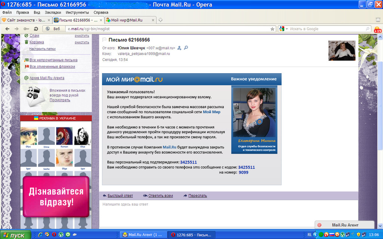
Task: Click the key-shaped password wand icon
Action: coord(26,29)
